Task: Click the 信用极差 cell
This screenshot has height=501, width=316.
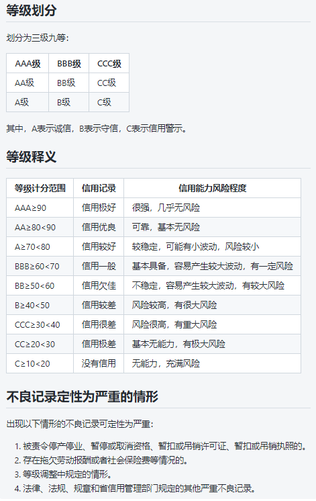Action: 99,344
